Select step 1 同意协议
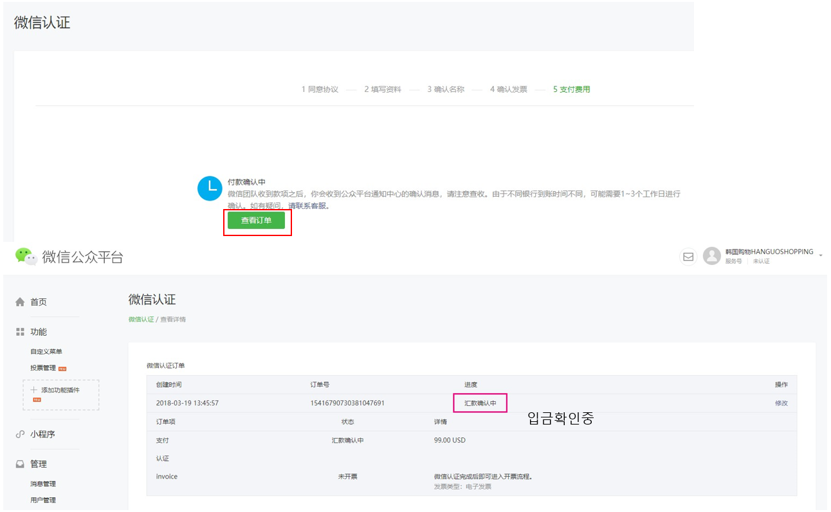Image resolution: width=831 pixels, height=512 pixels. click(320, 89)
